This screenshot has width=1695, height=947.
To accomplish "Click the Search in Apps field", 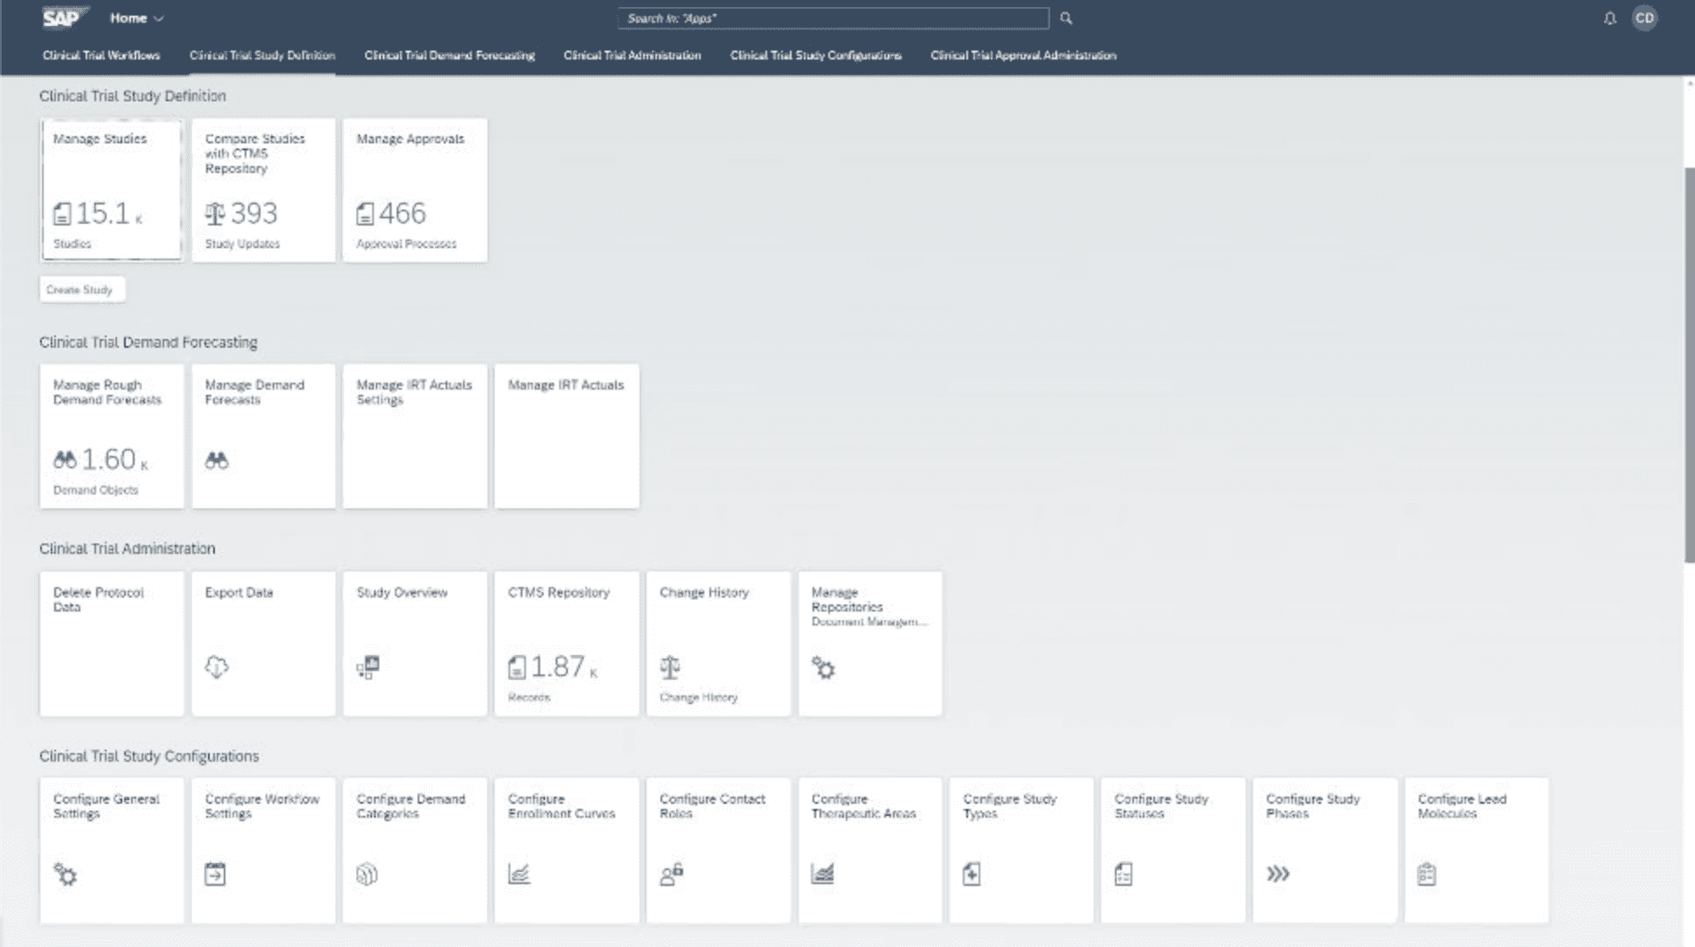I will [833, 18].
